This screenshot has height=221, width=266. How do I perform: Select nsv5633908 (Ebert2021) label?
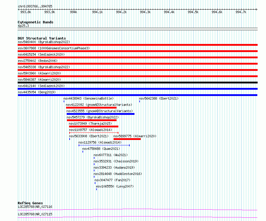coord(89,136)
